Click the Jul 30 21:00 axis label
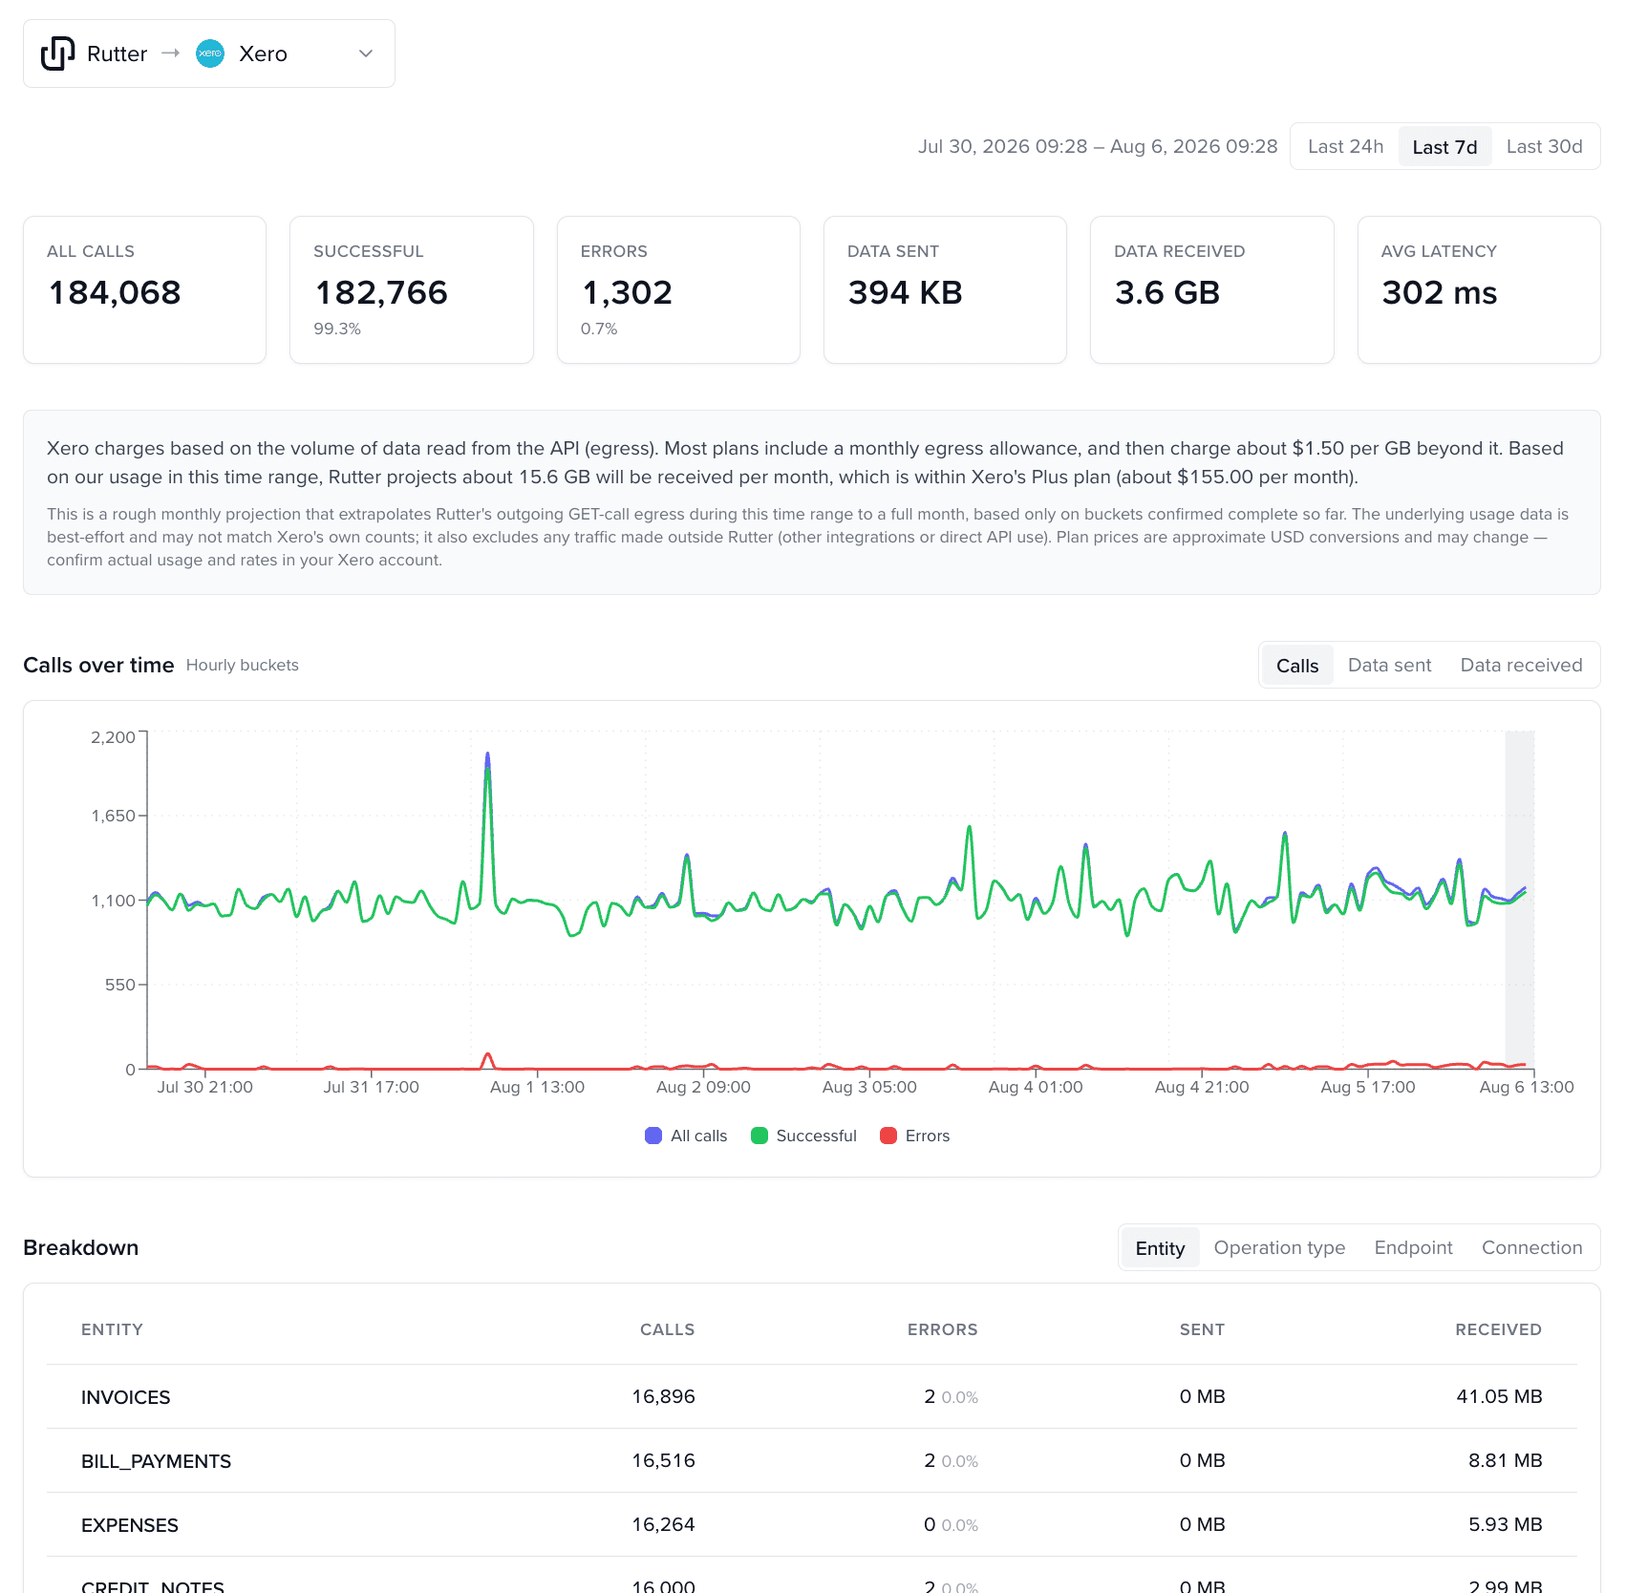The height and width of the screenshot is (1593, 1626). 204,1087
